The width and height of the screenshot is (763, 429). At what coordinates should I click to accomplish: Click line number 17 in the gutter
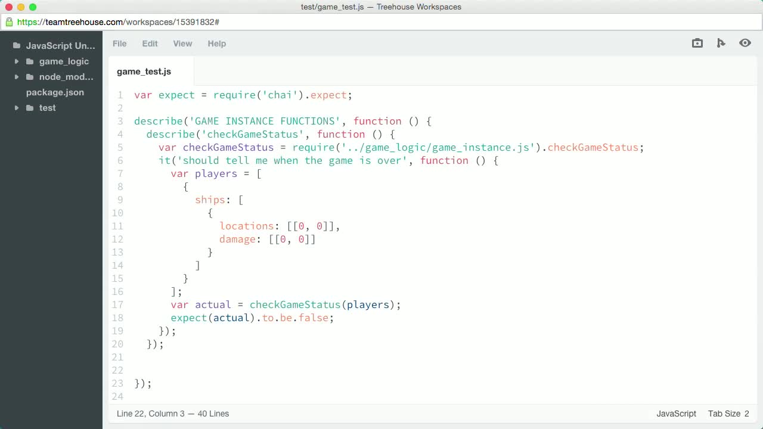coord(117,305)
